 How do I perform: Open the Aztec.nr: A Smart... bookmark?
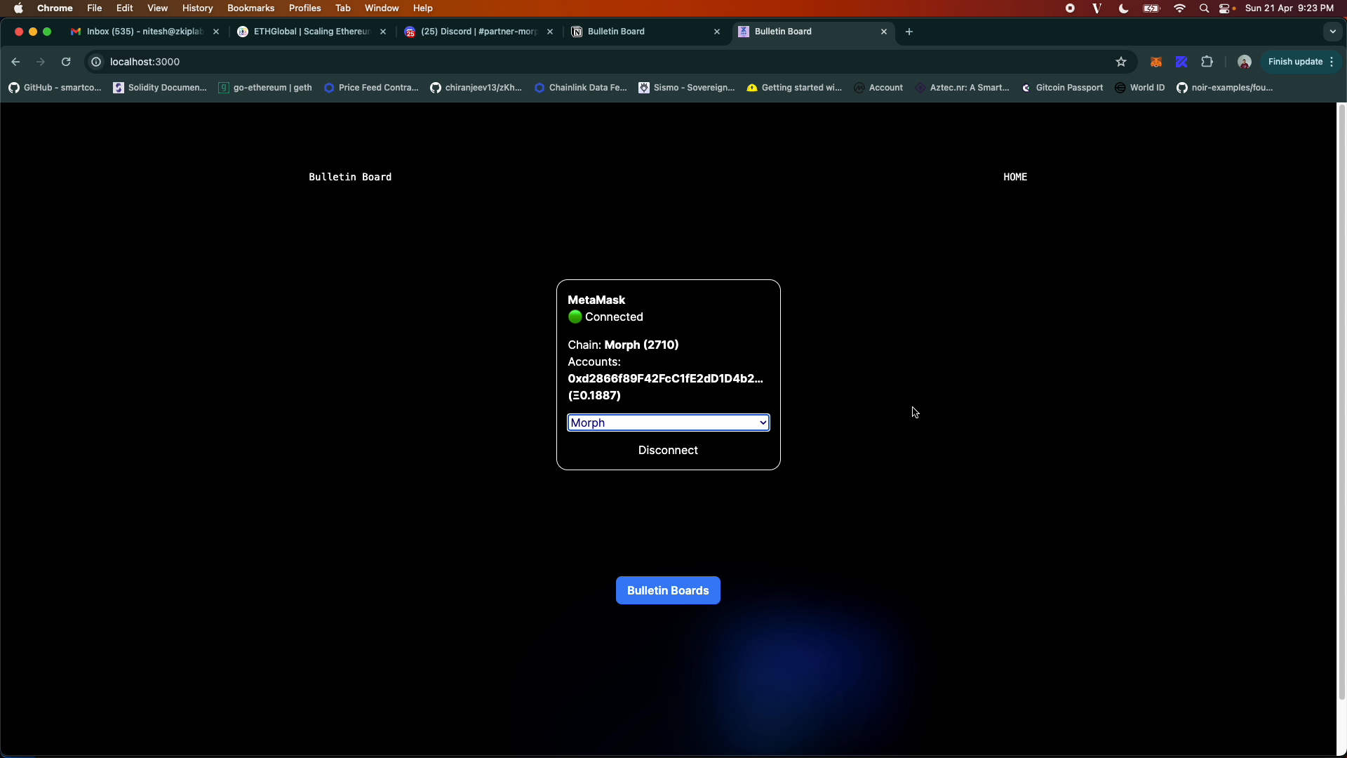(x=962, y=88)
